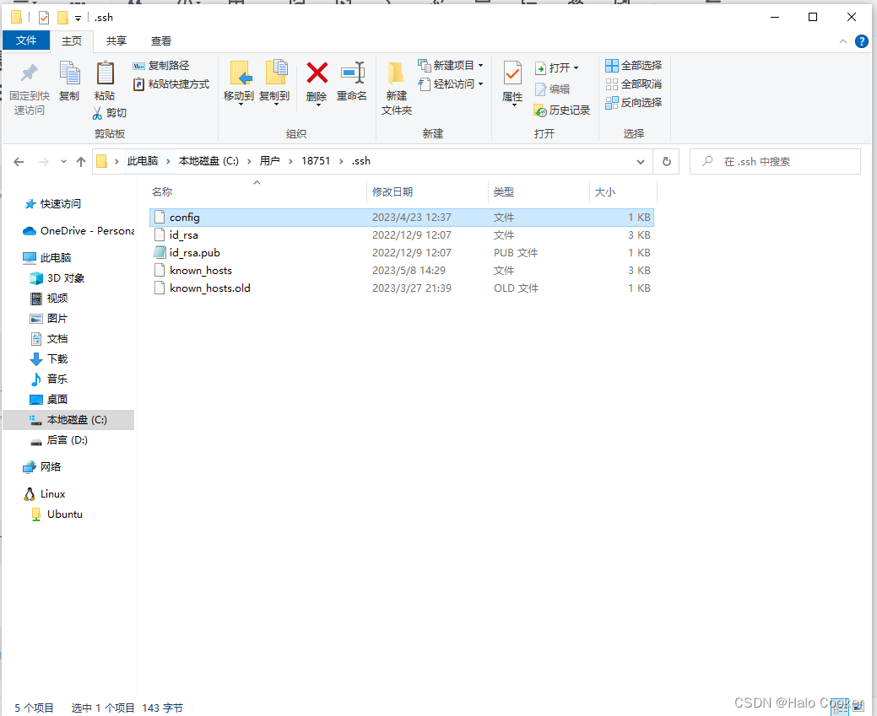877x716 pixels.
Task: Open Properties for the selected item
Action: pos(511,82)
